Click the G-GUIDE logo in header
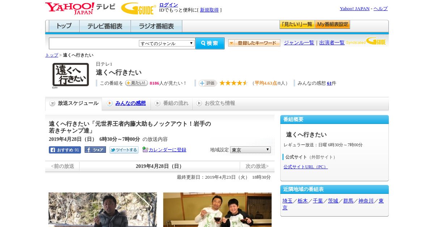The width and height of the screenshot is (434, 227). 139,8
